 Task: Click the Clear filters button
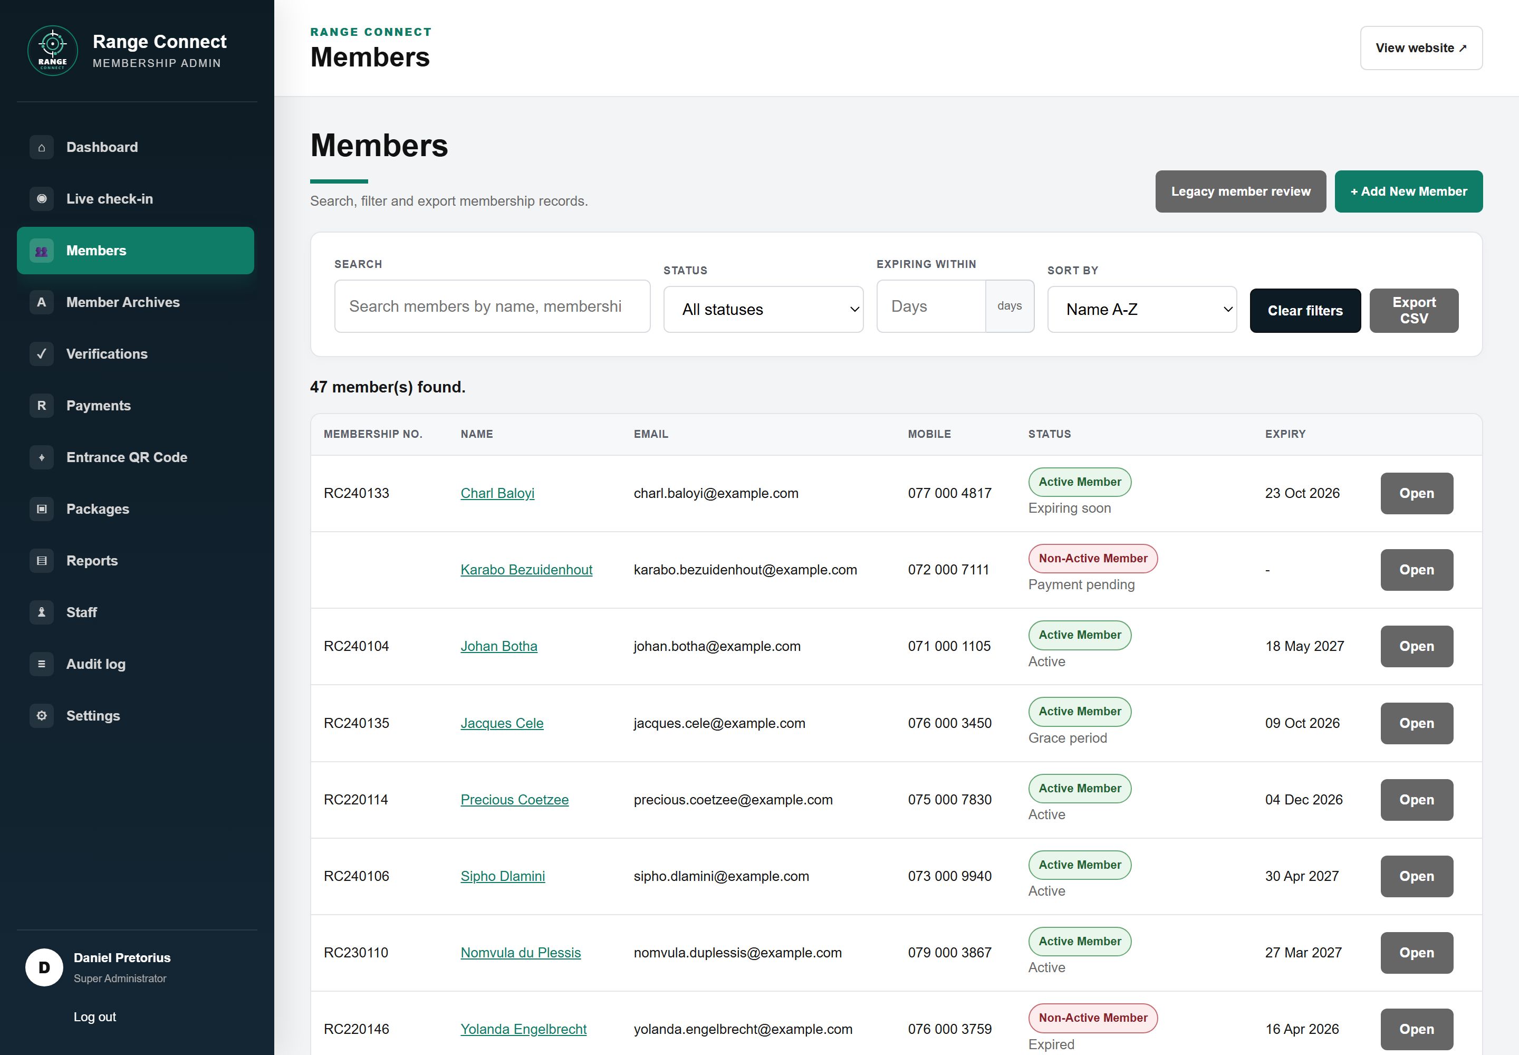pos(1305,311)
